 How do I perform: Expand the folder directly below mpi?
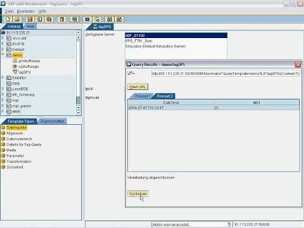(3, 105)
